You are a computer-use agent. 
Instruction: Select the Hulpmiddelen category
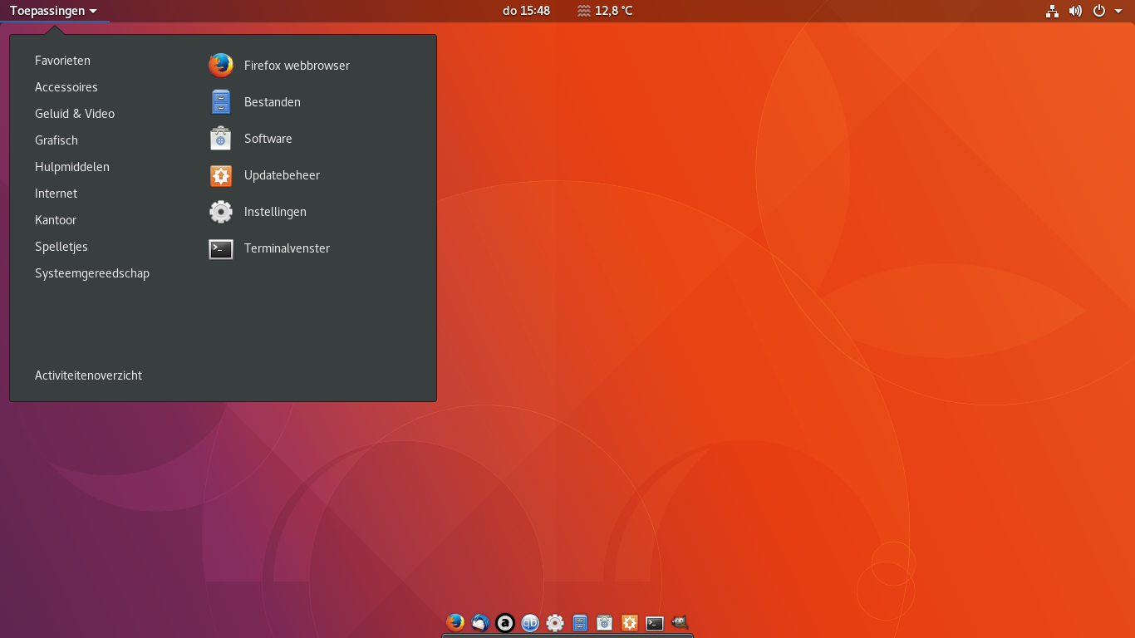pos(72,167)
